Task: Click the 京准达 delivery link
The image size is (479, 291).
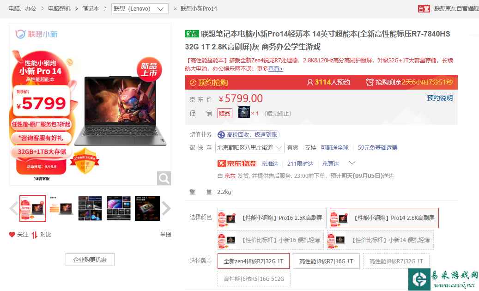Action: [270, 164]
